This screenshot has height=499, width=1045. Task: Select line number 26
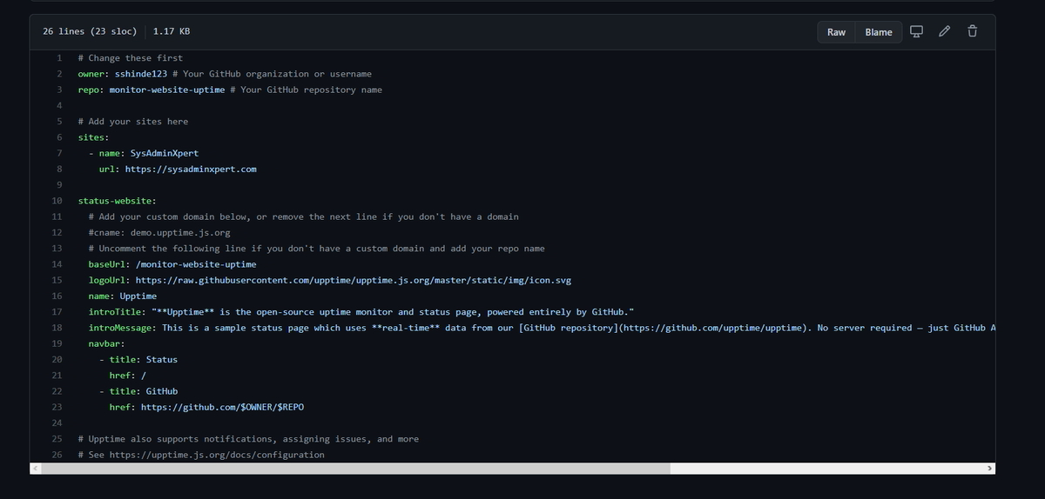point(57,455)
